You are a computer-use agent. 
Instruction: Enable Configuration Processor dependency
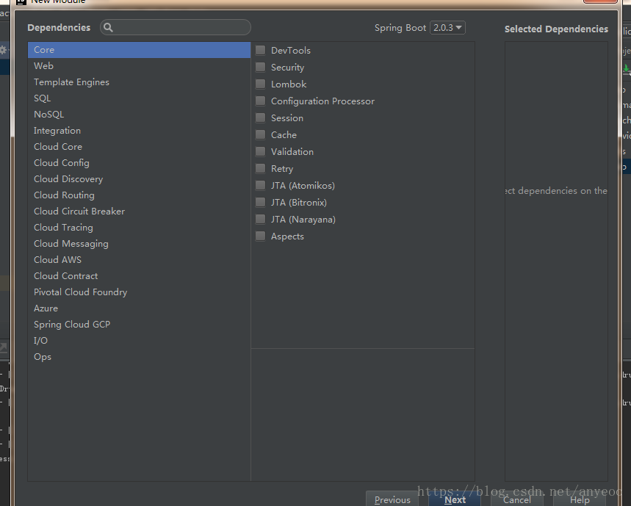point(260,101)
